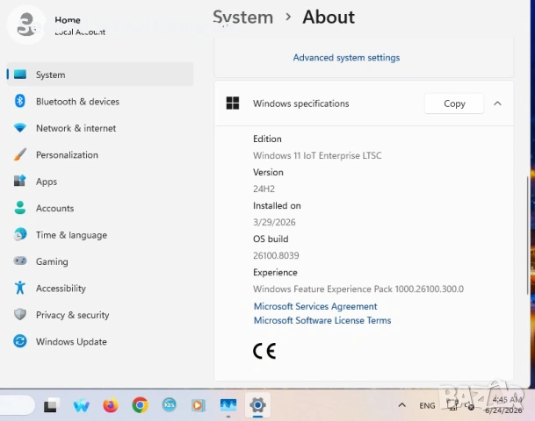Show hidden system tray icons
The width and height of the screenshot is (535, 421).
[402, 405]
